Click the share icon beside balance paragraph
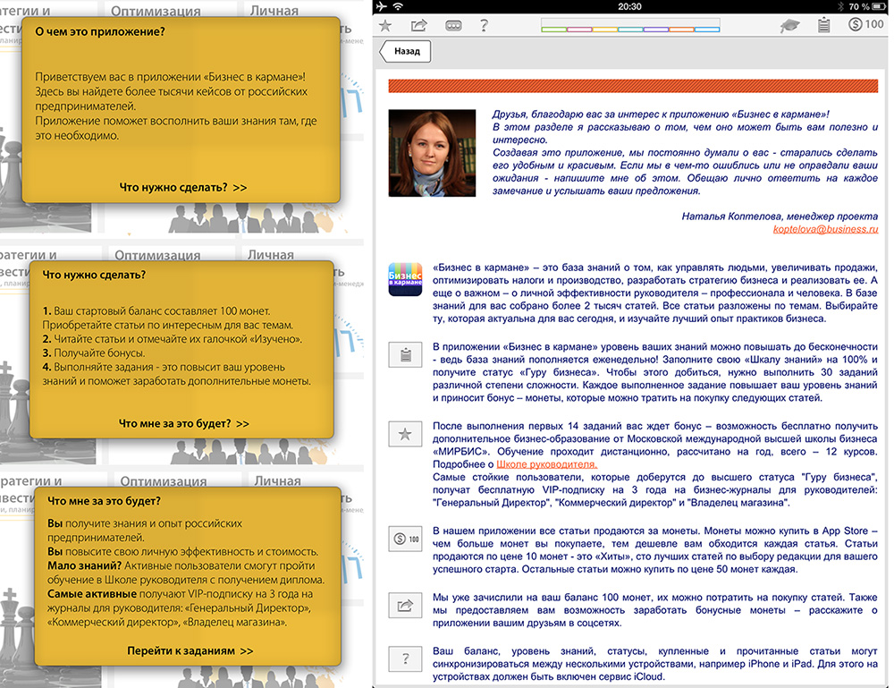 coord(405,606)
